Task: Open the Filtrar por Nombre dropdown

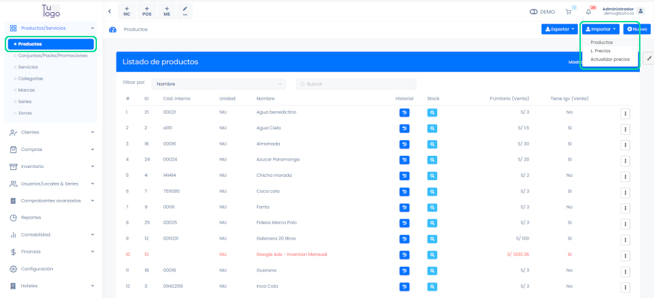Action: [219, 84]
